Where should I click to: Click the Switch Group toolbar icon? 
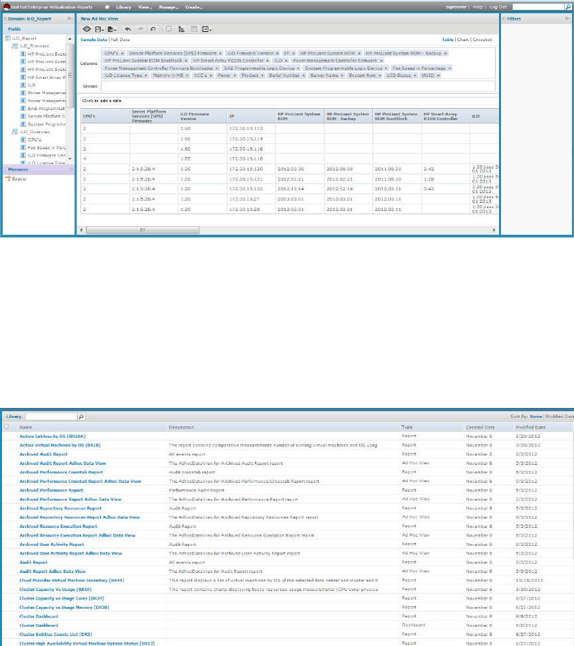[169, 29]
